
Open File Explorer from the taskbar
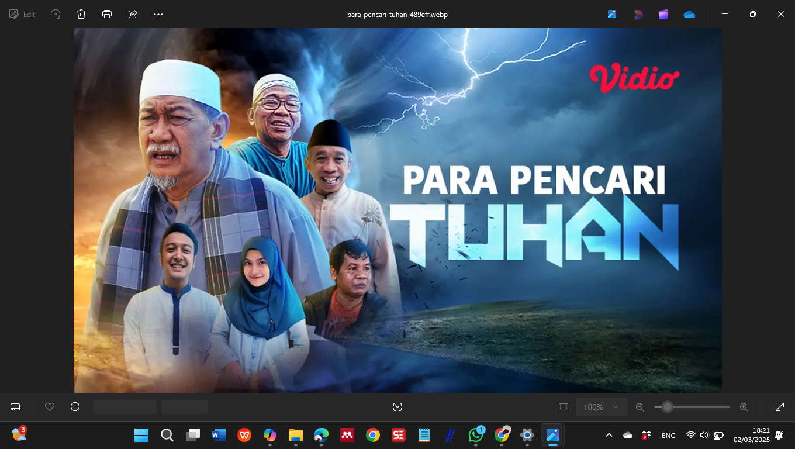click(295, 435)
